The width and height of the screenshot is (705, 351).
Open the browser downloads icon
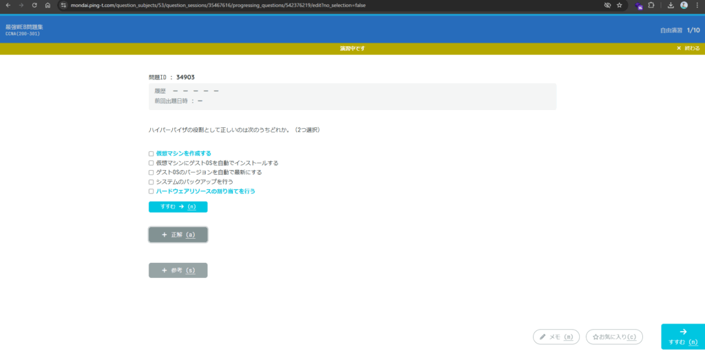tap(671, 5)
